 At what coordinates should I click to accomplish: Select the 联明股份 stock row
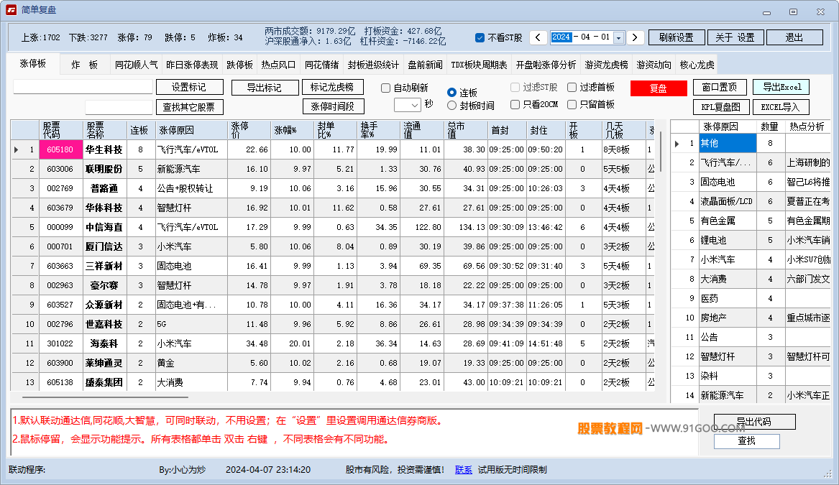point(332,169)
